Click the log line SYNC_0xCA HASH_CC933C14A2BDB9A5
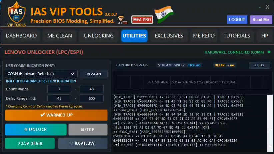The width and height of the screenshot is (274, 154). 149,110
